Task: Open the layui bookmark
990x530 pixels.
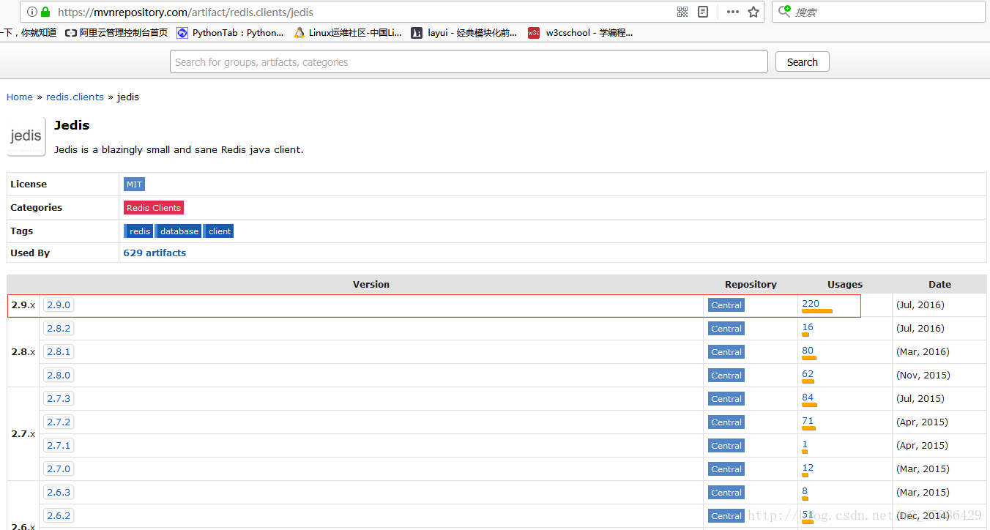Action: [464, 33]
